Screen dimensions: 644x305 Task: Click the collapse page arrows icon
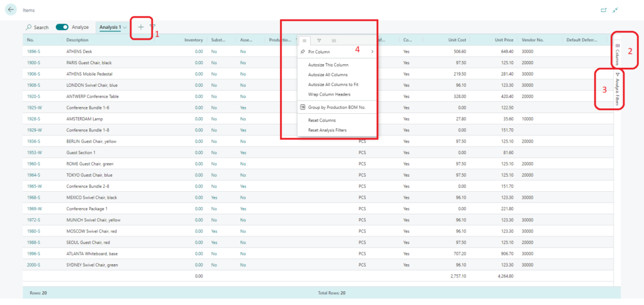click(615, 10)
